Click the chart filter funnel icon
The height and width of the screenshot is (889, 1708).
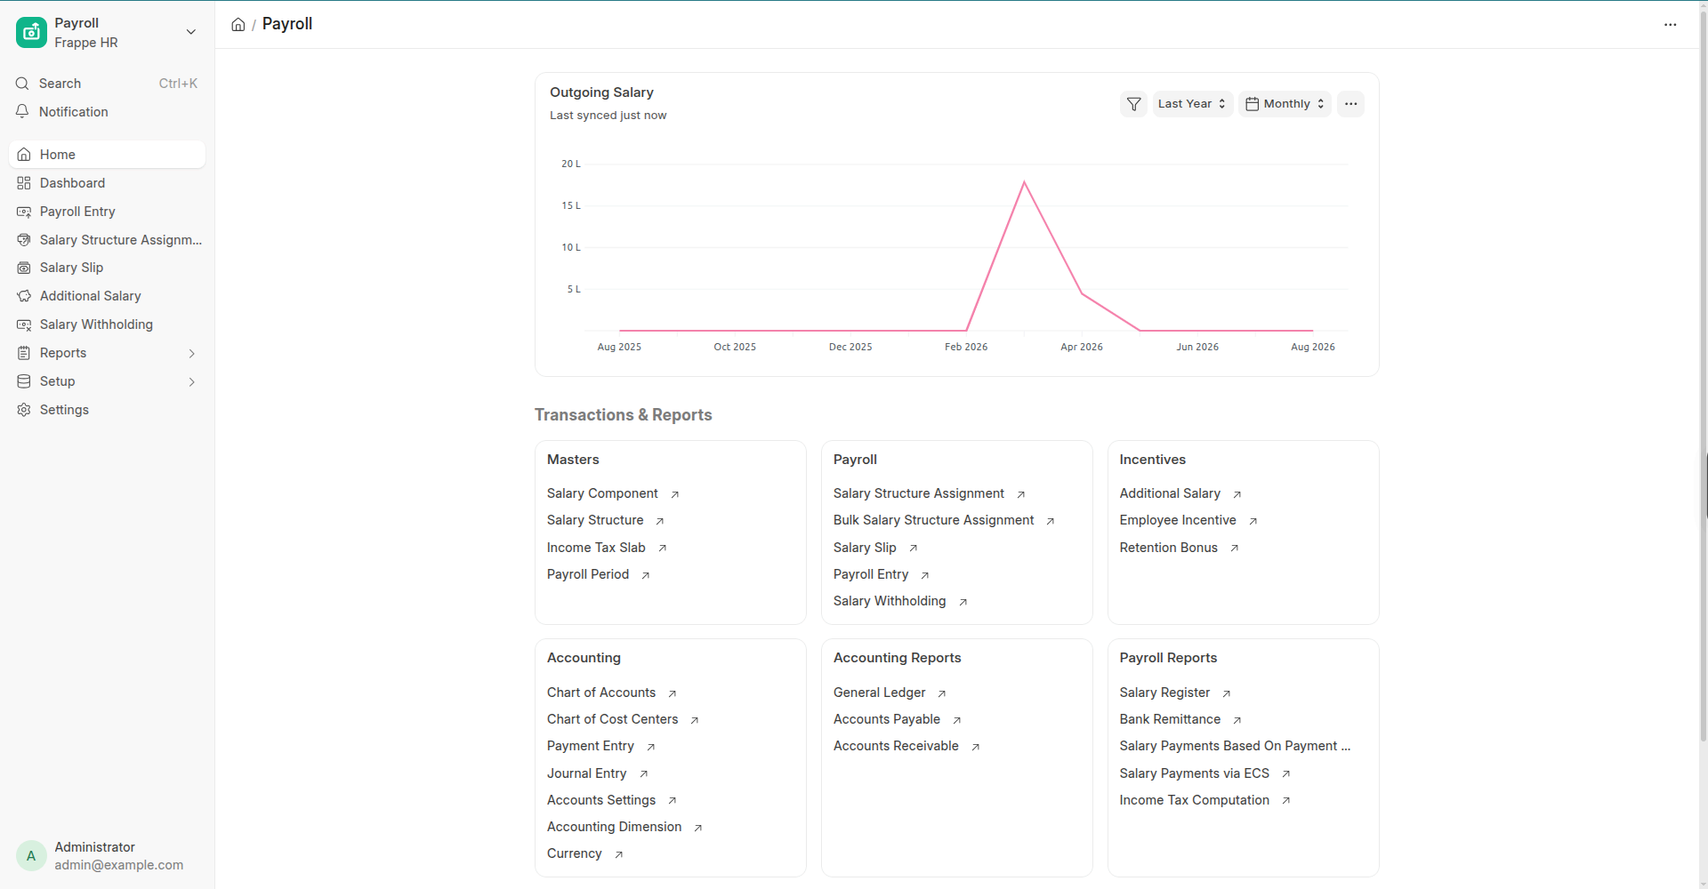1133,104
